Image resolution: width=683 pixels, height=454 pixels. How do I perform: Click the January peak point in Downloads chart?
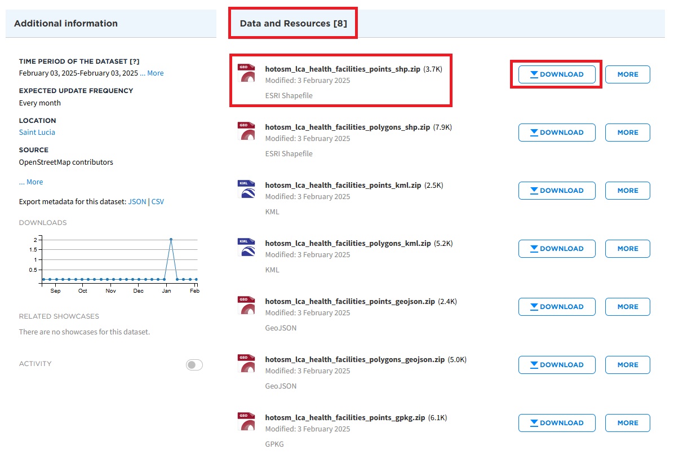coord(171,240)
